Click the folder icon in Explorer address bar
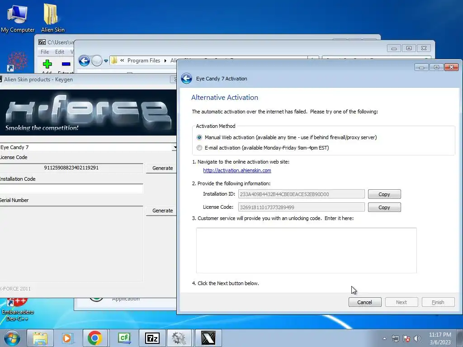Viewport: 463px width, 347px height. pyautogui.click(x=114, y=61)
